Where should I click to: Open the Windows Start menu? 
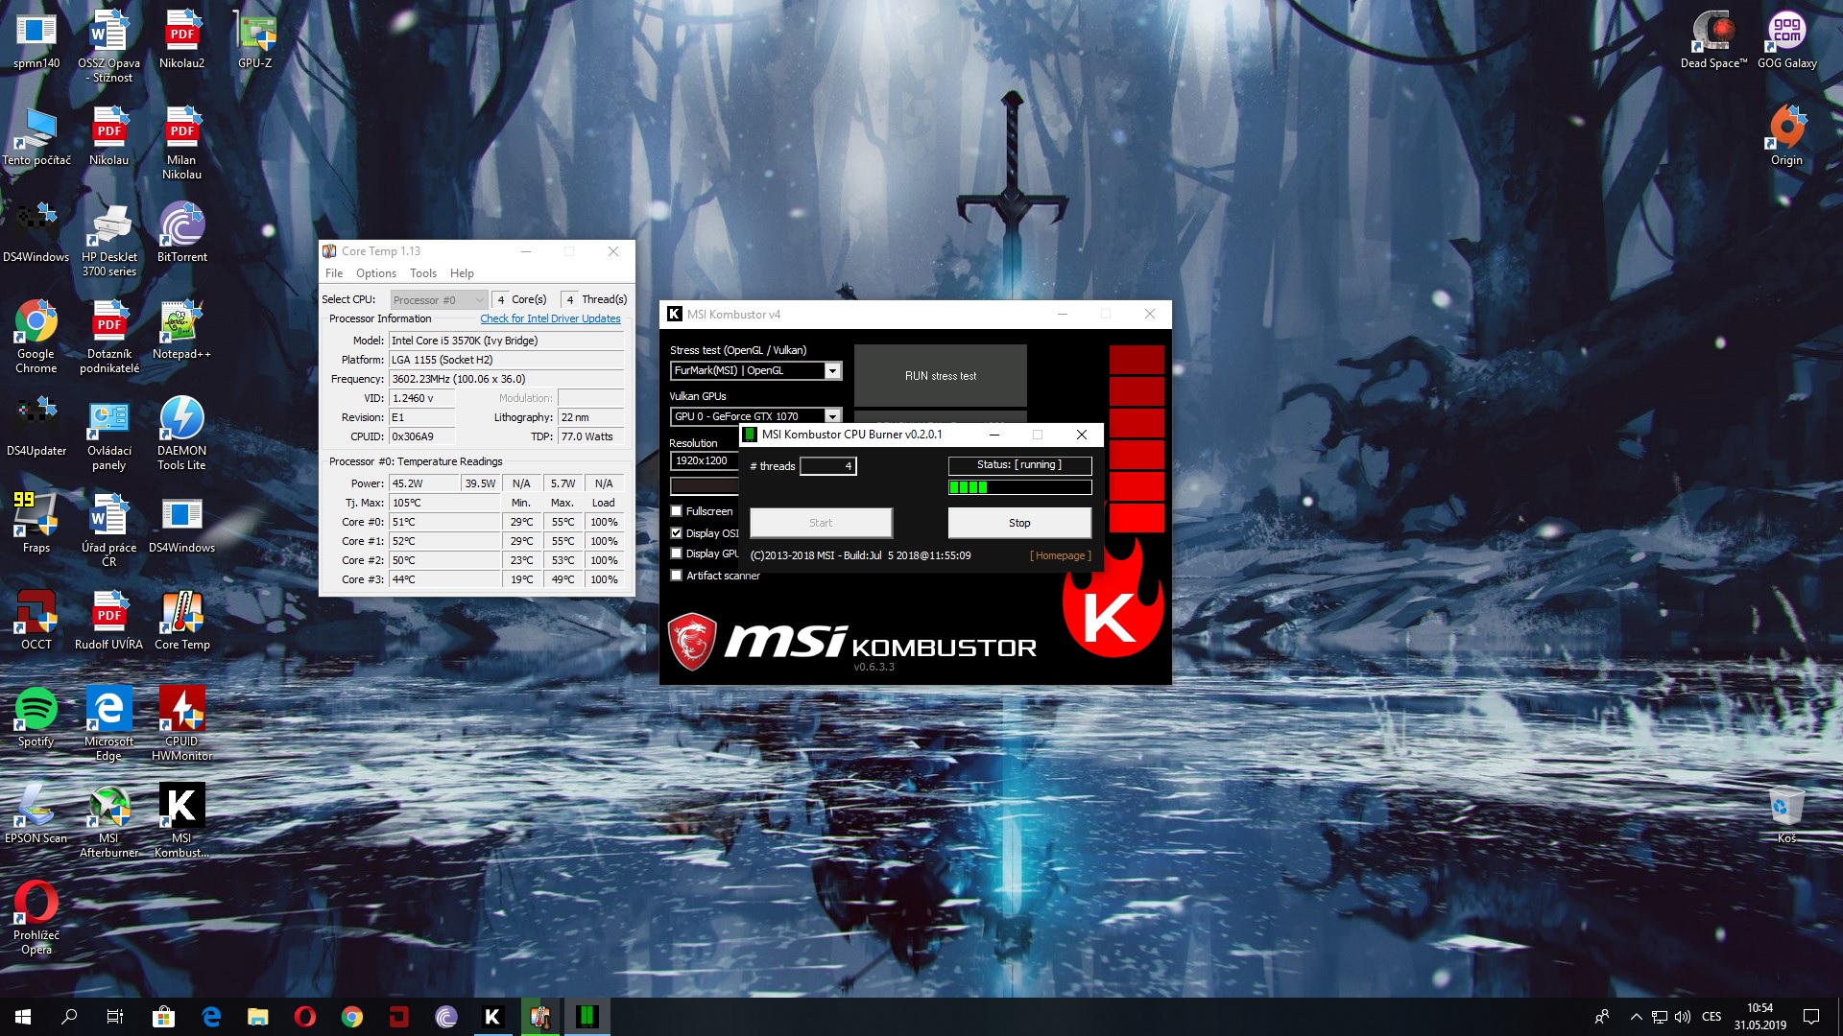pos(23,1017)
